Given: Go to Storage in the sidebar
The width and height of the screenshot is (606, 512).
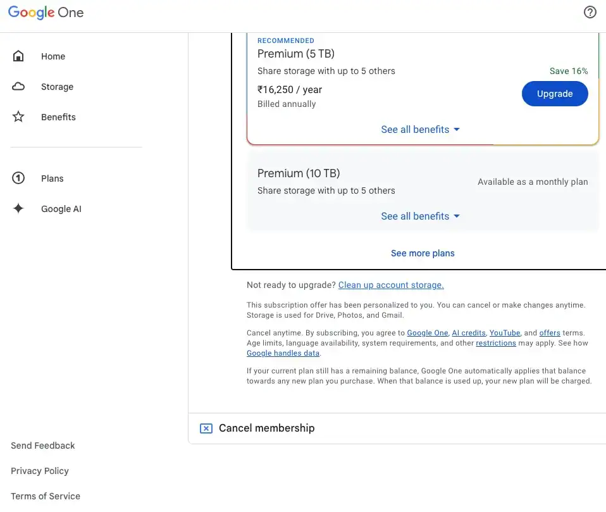Looking at the screenshot, I should point(57,87).
